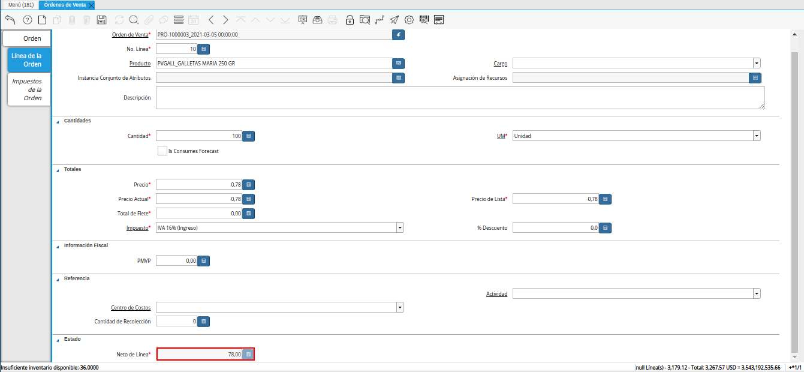Open the Process gear icon

(409, 20)
